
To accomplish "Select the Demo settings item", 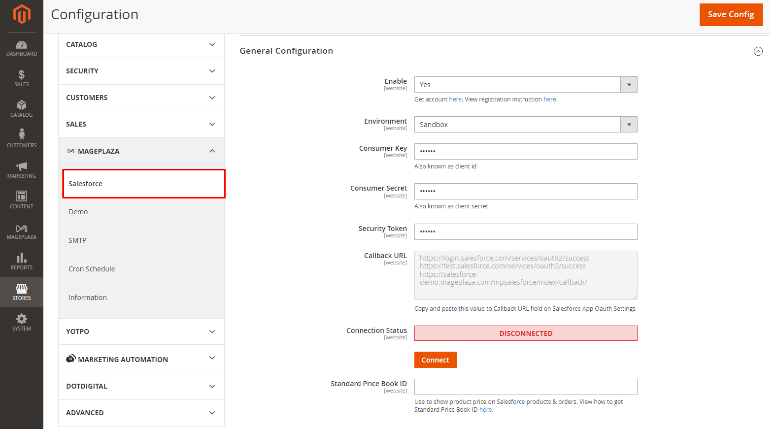I will [x=78, y=212].
